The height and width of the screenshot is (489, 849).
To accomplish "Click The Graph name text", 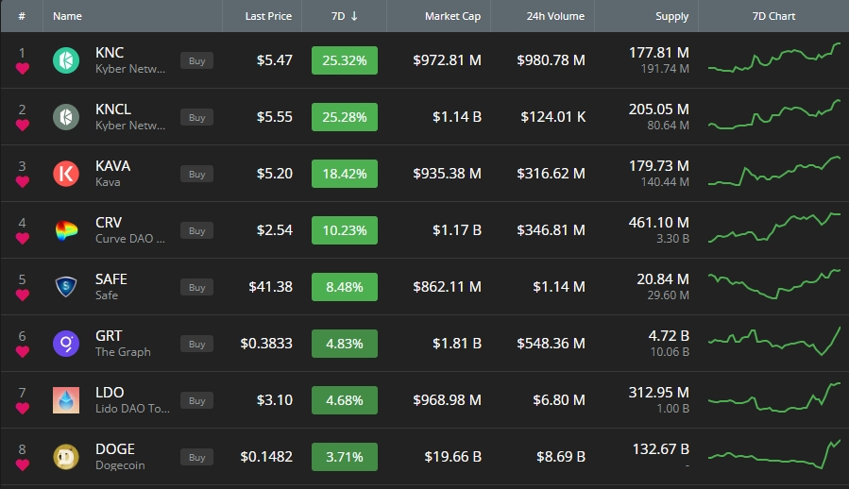I will click(x=123, y=352).
